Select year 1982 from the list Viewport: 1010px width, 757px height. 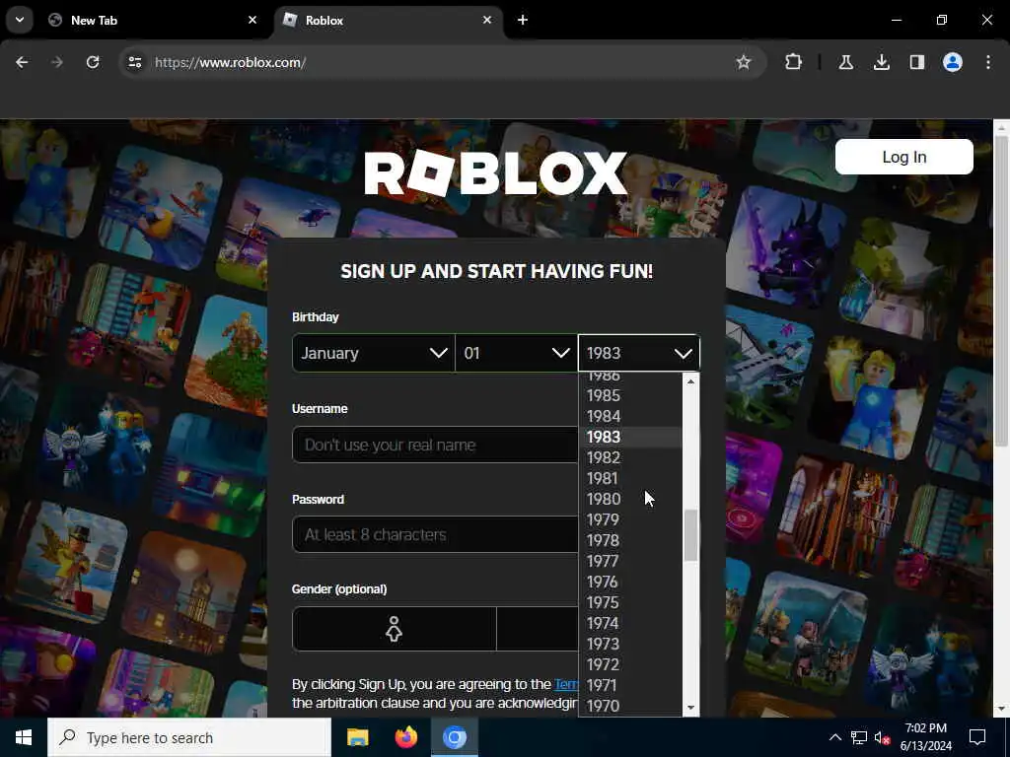pos(630,457)
